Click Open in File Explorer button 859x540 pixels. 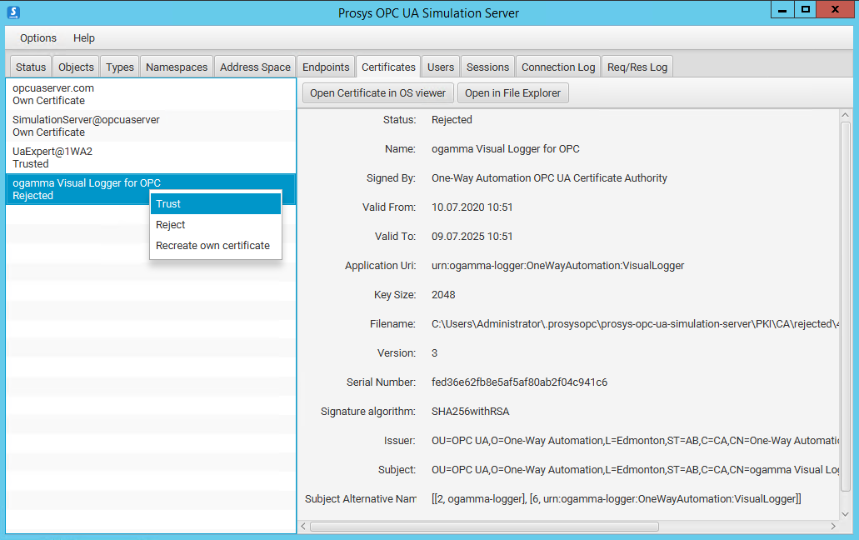click(512, 93)
